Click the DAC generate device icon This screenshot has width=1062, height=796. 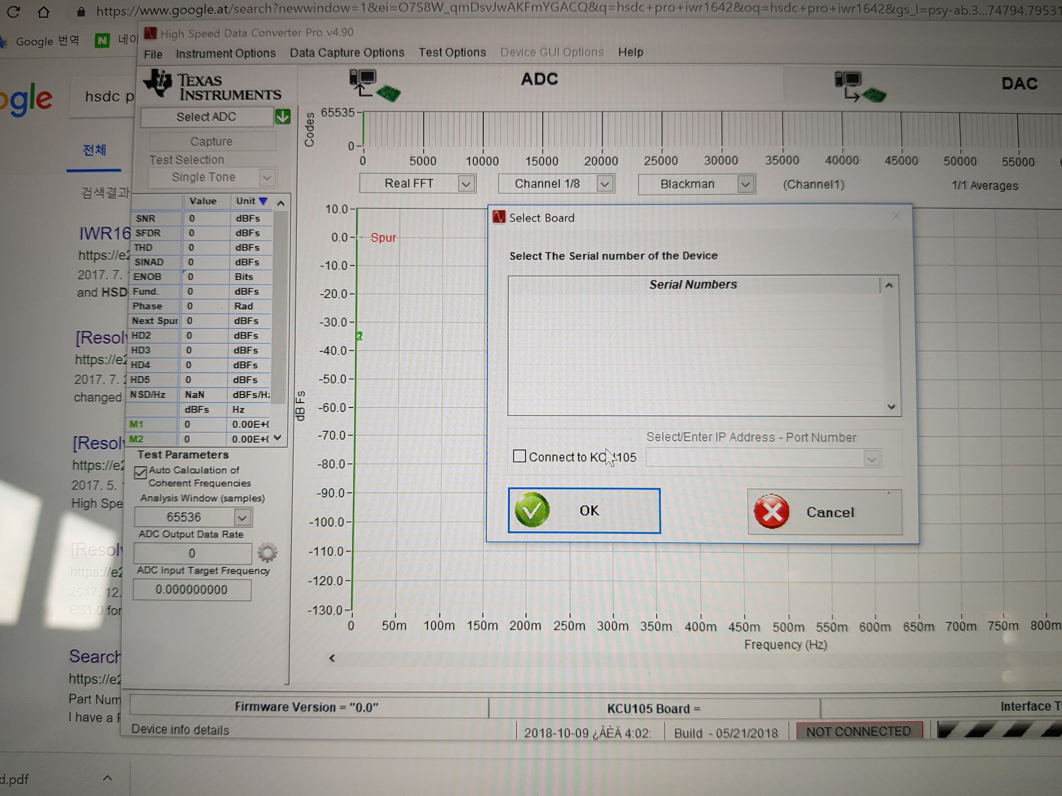(860, 86)
